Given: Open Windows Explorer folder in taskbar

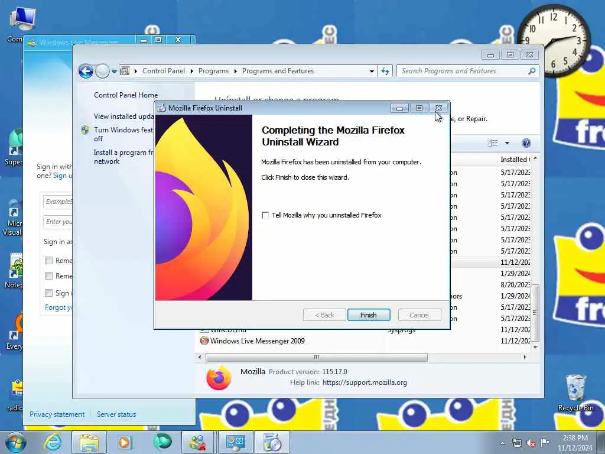Looking at the screenshot, I should (89, 442).
